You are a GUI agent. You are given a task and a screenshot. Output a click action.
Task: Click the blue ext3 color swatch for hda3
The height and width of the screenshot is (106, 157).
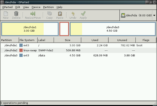tap(21, 55)
